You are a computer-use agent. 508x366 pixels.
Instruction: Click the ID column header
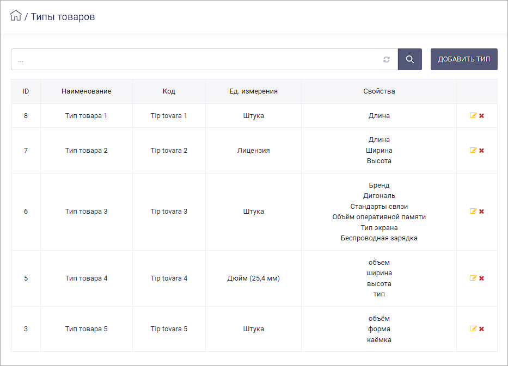pyautogui.click(x=26, y=91)
